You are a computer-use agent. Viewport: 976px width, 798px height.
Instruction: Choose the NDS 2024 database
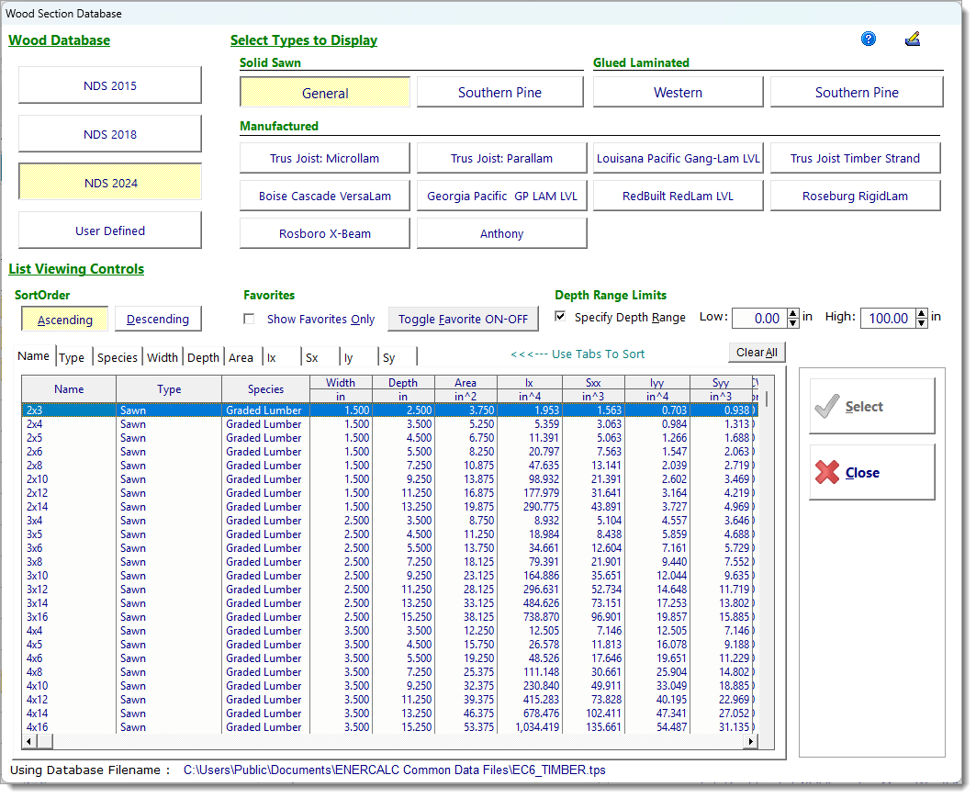tap(110, 183)
